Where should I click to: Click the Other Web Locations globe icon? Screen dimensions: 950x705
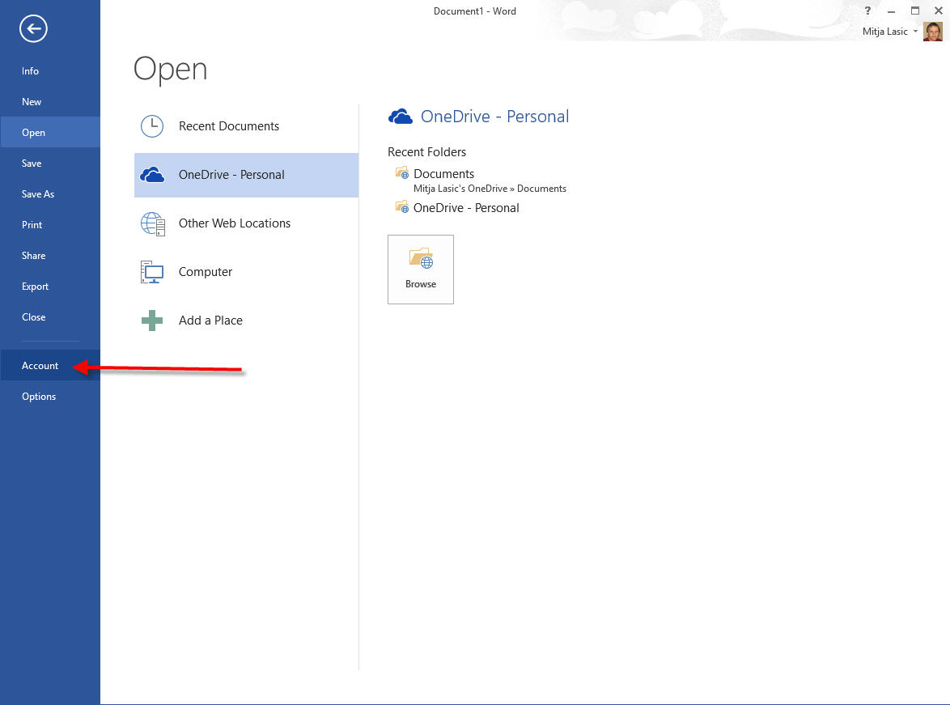tap(152, 223)
